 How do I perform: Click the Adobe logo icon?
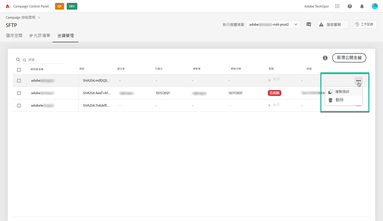pos(8,6)
